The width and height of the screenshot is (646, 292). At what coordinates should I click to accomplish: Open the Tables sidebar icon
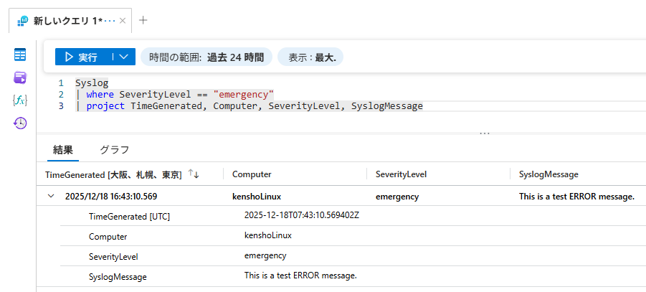click(20, 55)
